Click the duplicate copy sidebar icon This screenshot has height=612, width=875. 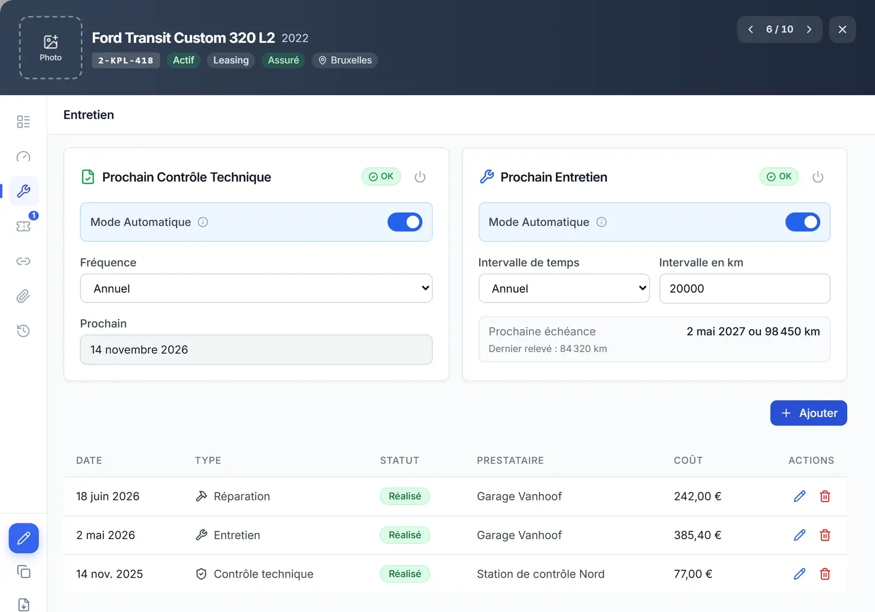[24, 572]
